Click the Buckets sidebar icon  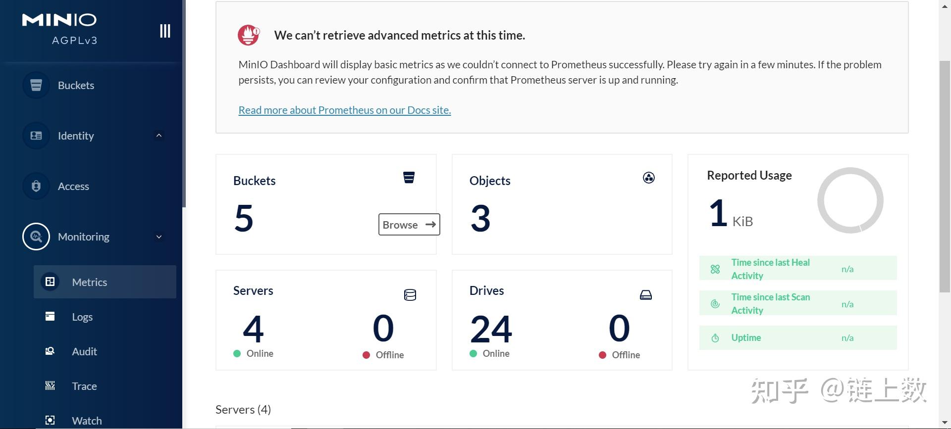36,85
